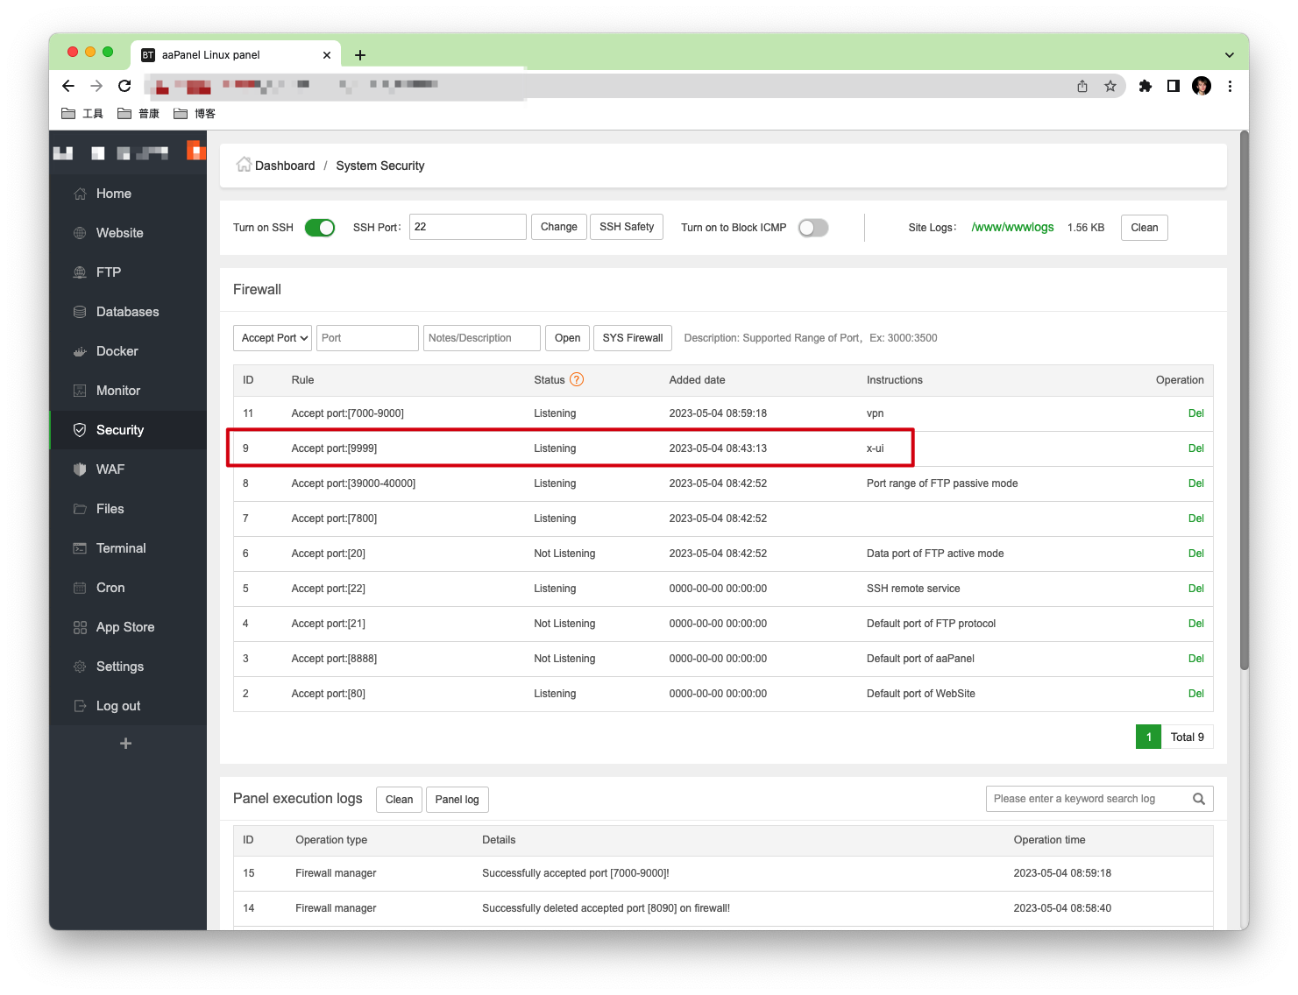The width and height of the screenshot is (1298, 995).
Task: Delete the SSH remote service port 22 rule
Action: (1195, 589)
